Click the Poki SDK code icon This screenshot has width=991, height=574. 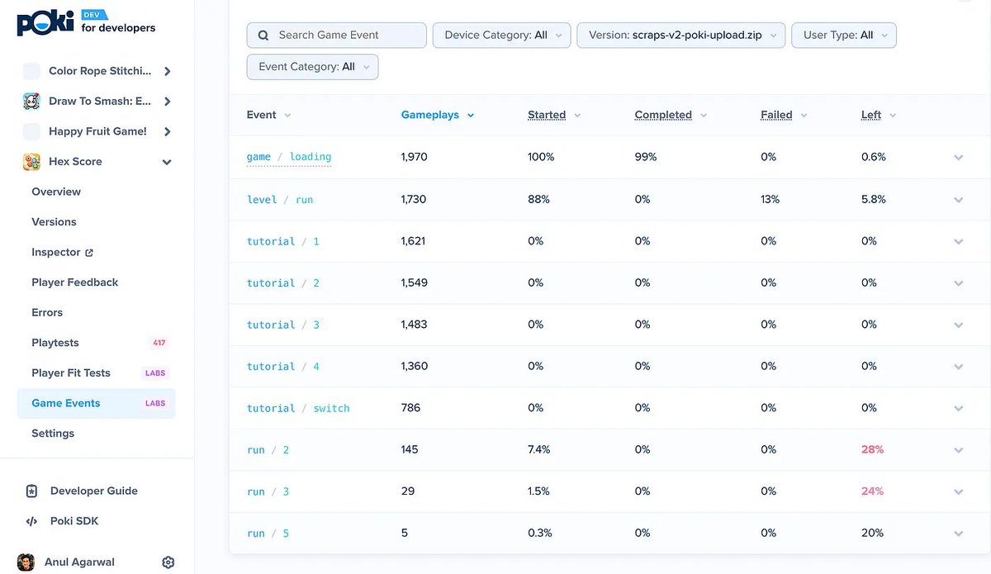[31, 521]
